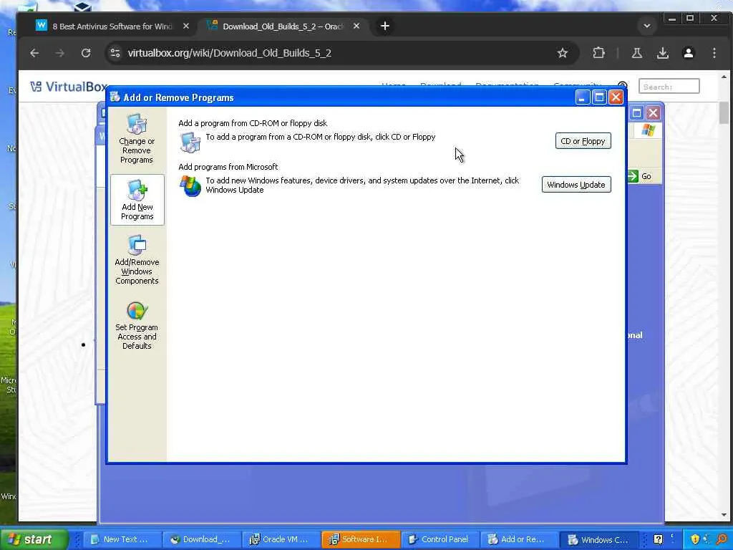Image resolution: width=733 pixels, height=550 pixels.
Task: Click the VirtualBox logo on the webpage
Action: pos(68,87)
